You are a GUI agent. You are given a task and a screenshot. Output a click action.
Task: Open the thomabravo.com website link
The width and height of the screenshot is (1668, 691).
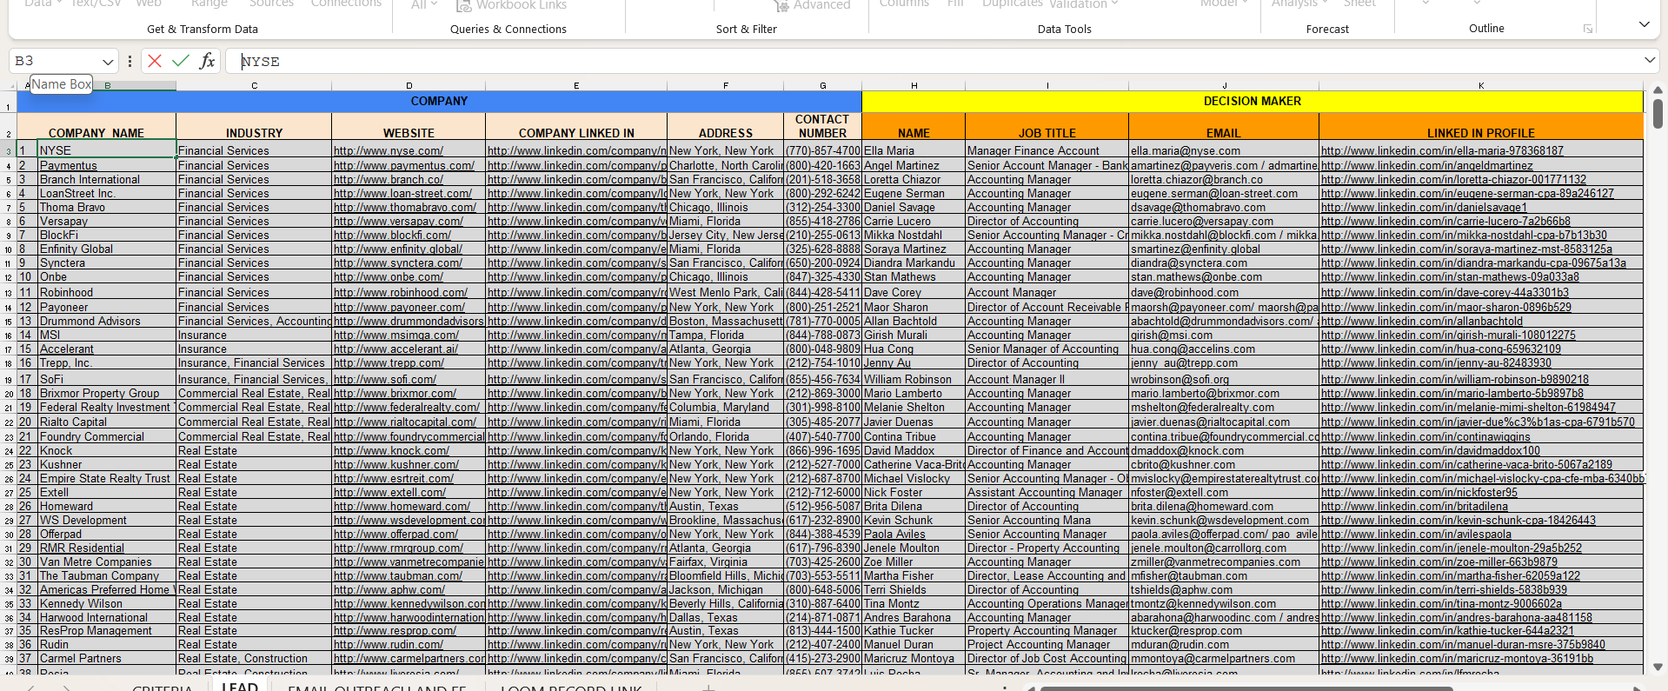(x=405, y=207)
